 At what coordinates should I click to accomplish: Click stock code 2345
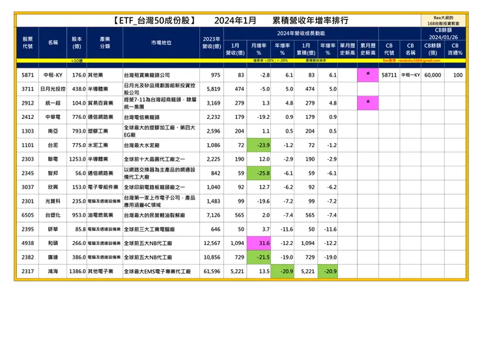pos(27,173)
